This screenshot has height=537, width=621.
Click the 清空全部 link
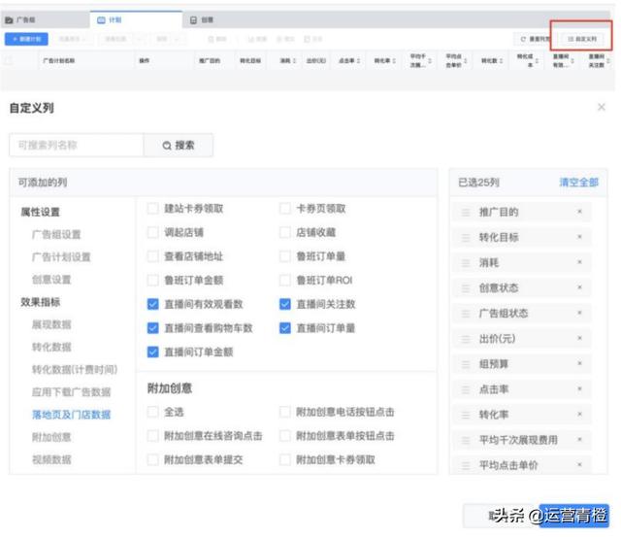click(x=578, y=183)
